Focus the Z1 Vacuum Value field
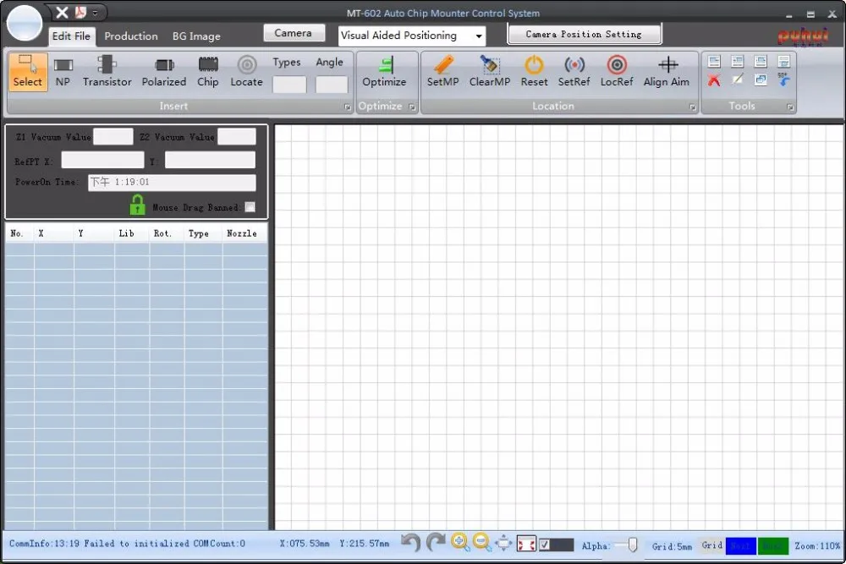 pyautogui.click(x=113, y=136)
